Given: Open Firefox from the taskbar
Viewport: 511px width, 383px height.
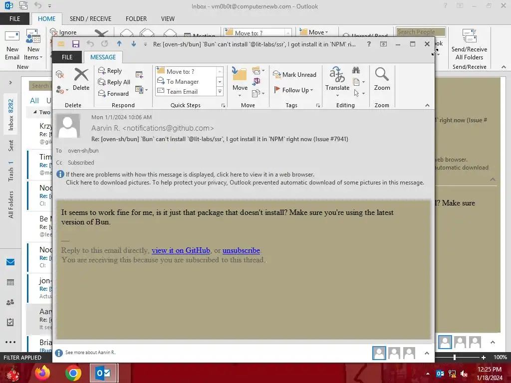Looking at the screenshot, I should [x=43, y=373].
